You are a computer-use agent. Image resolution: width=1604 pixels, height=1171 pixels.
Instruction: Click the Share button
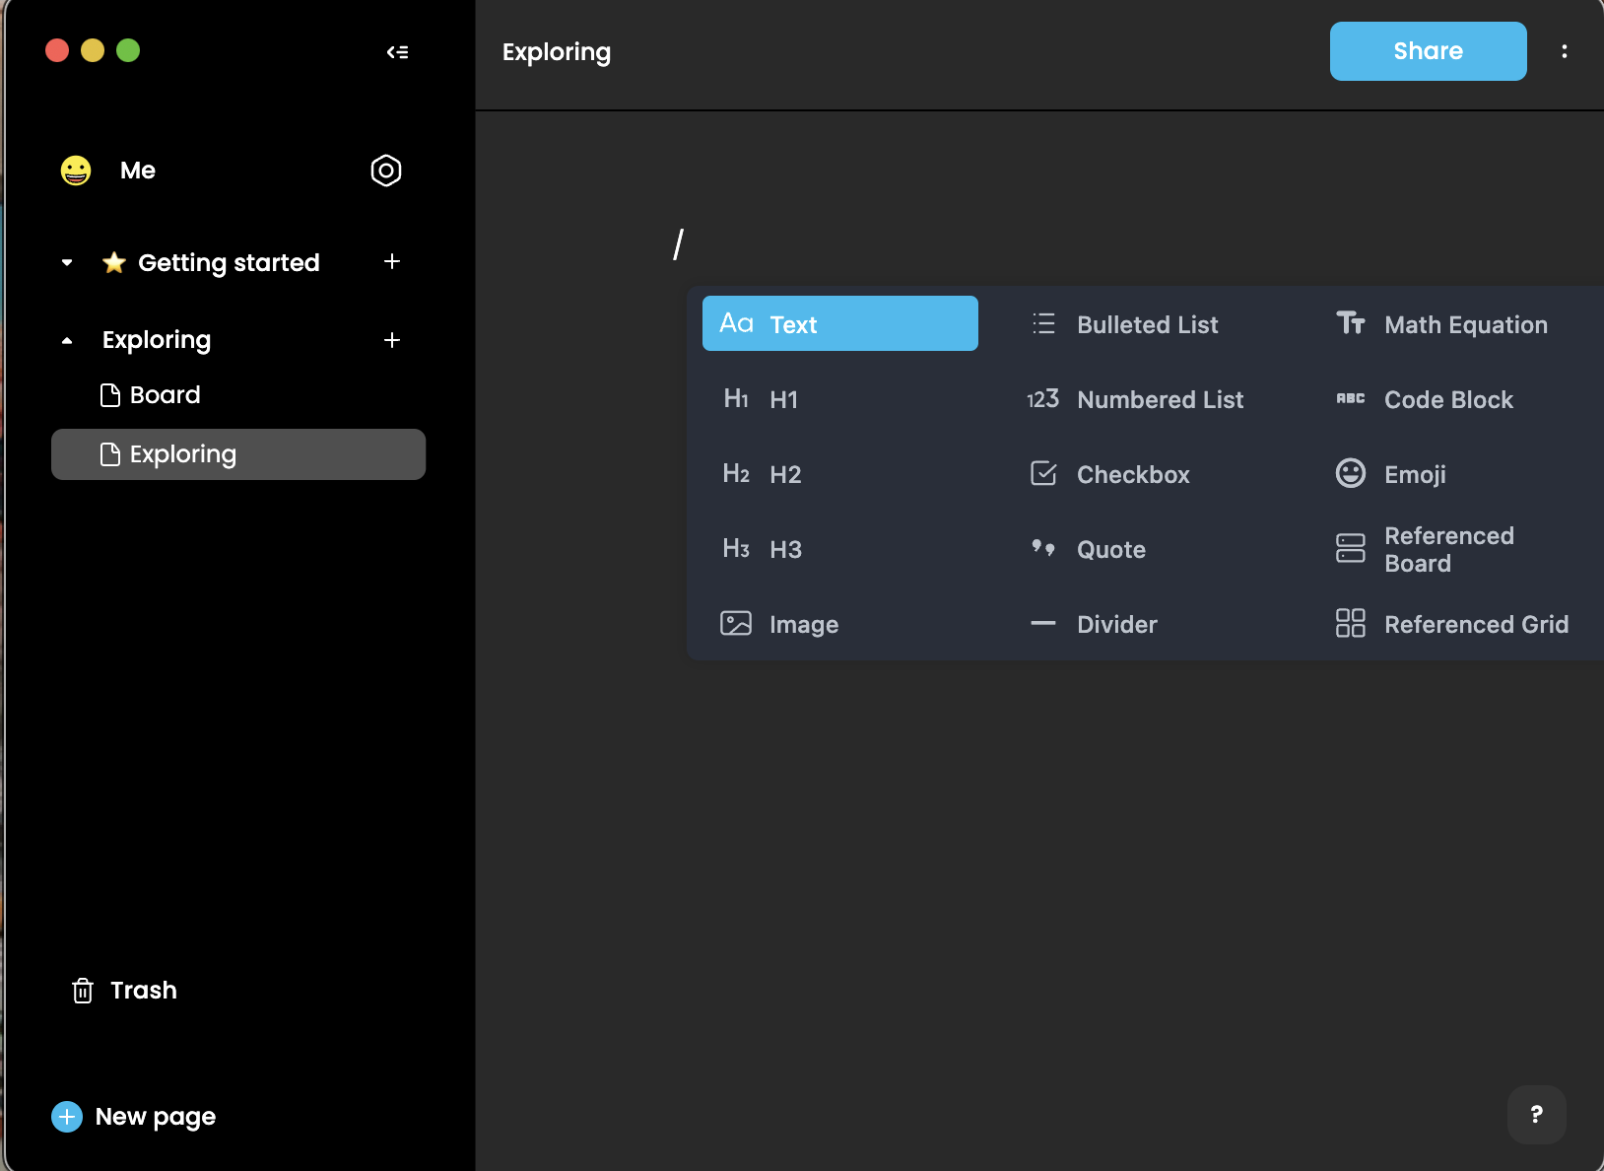point(1427,50)
